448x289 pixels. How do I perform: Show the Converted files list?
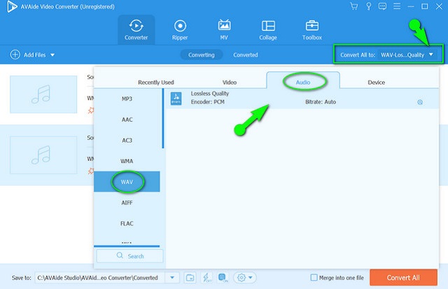point(245,55)
